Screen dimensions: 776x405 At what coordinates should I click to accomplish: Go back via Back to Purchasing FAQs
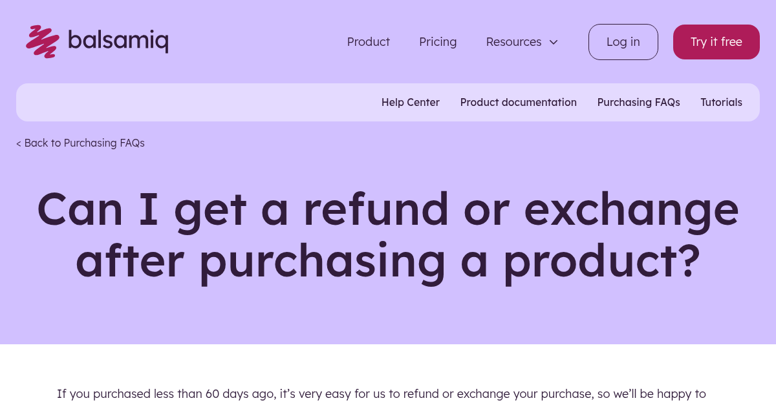click(x=80, y=143)
